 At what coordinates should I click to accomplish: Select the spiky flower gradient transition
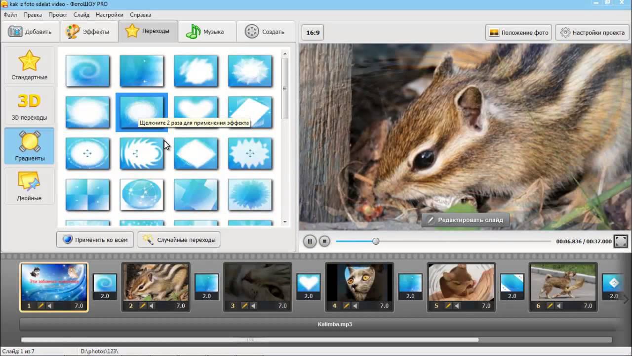250,194
